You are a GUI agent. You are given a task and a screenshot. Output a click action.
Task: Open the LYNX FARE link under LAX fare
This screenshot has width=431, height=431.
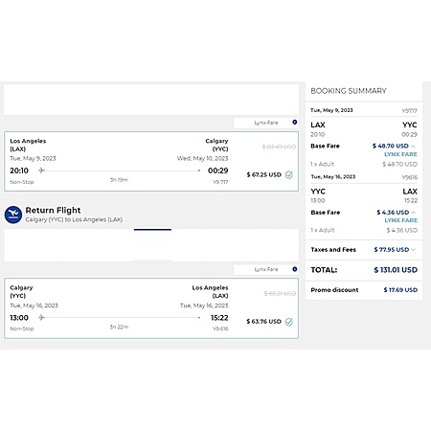[x=400, y=154]
